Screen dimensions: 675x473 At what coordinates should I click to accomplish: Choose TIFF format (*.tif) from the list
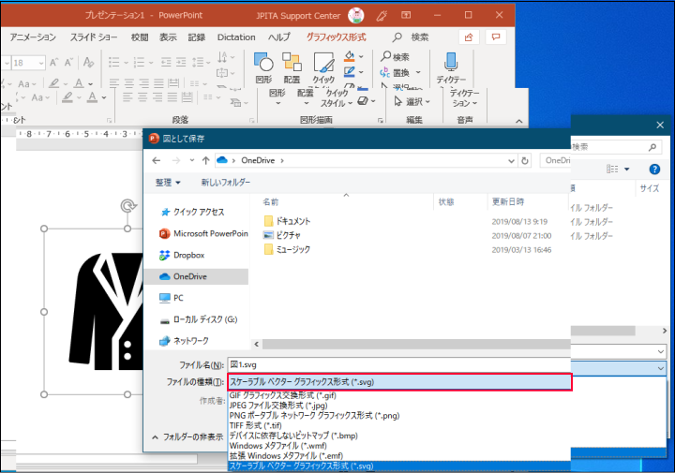coord(255,425)
